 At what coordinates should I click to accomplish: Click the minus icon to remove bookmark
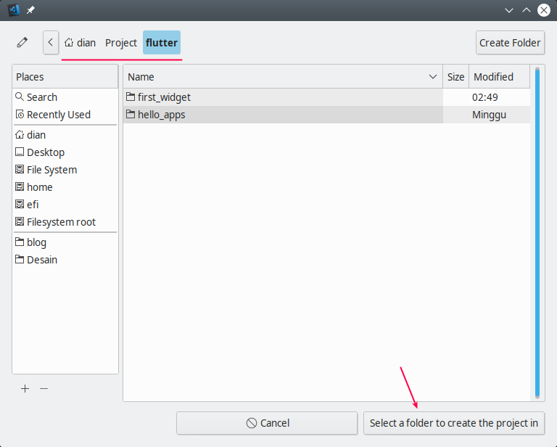(x=44, y=389)
